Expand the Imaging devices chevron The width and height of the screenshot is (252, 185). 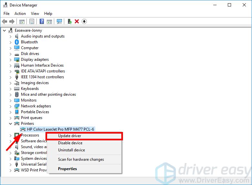10,83
